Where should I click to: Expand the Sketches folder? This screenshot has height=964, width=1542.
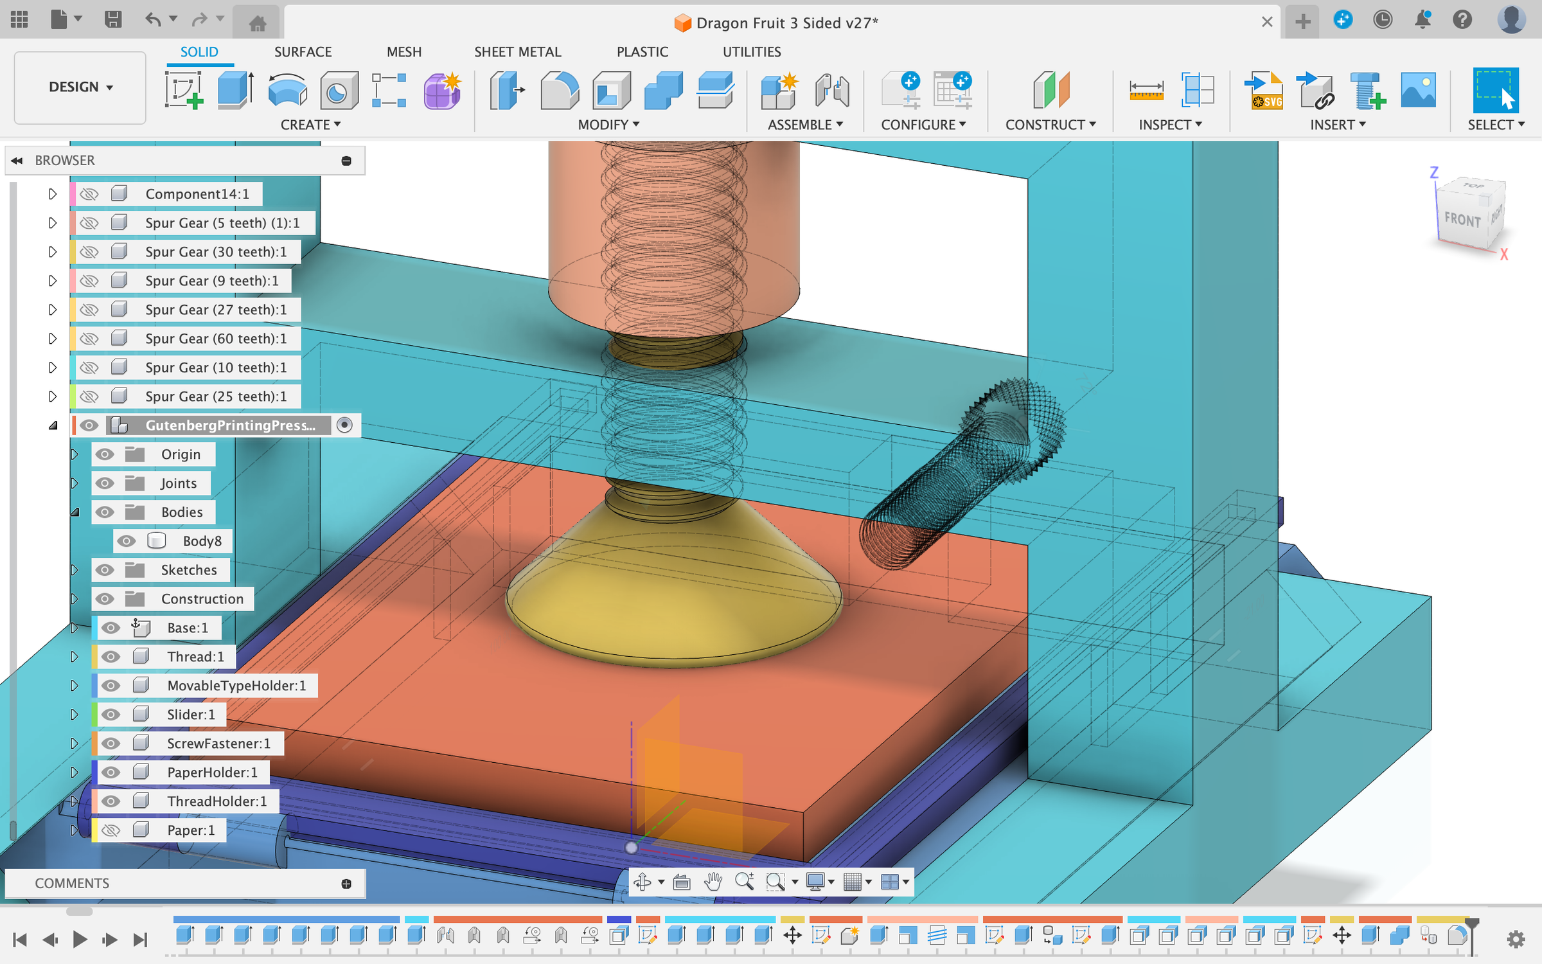click(75, 570)
